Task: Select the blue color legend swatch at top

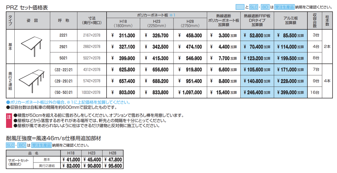Action: click(240, 7)
